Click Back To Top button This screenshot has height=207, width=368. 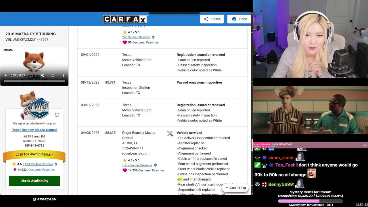[x=235, y=188]
